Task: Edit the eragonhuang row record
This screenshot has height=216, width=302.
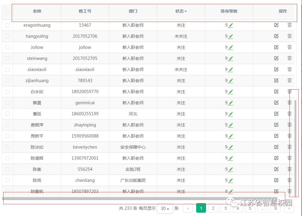Action: (276, 25)
